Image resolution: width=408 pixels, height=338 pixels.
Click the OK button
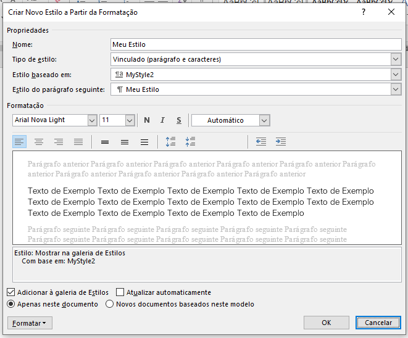click(x=327, y=323)
